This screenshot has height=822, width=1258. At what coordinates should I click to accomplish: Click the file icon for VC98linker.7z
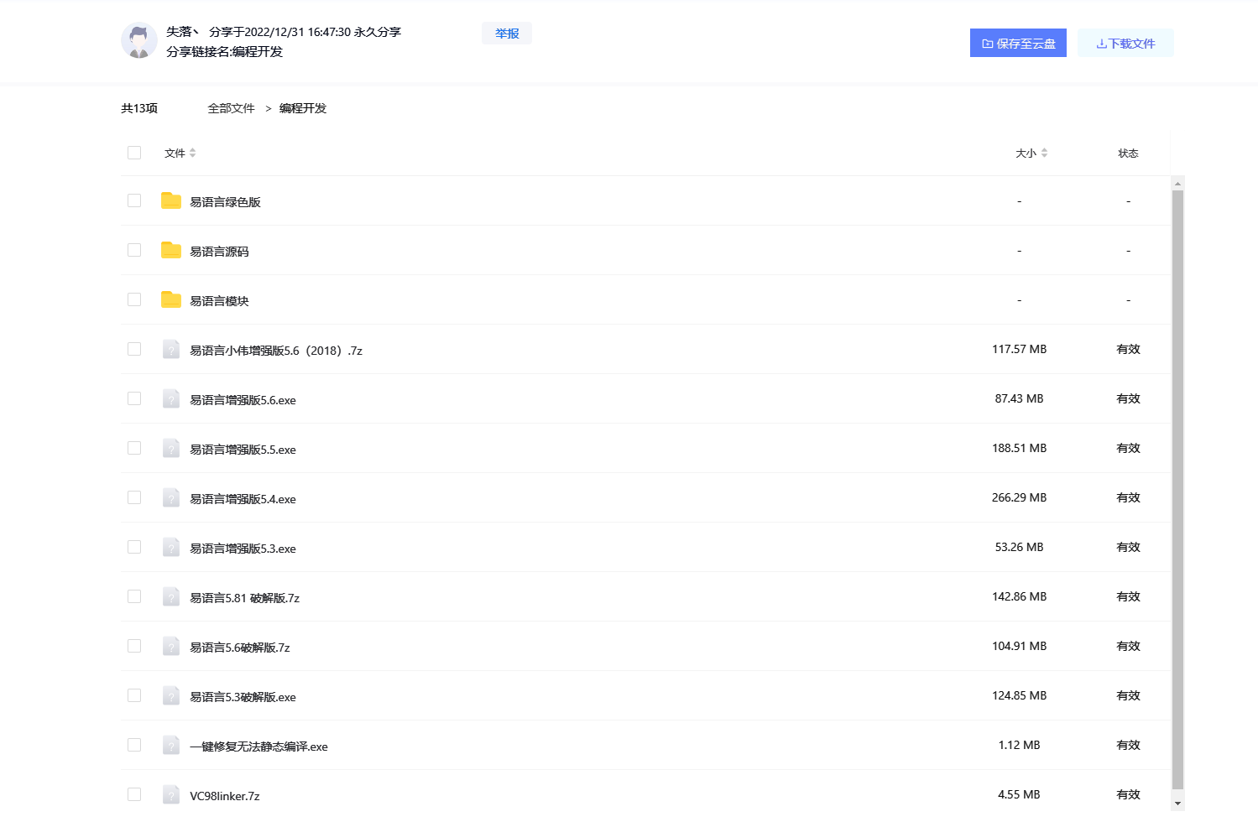[171, 794]
